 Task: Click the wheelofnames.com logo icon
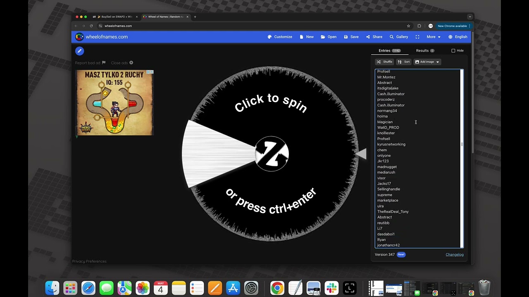click(79, 37)
